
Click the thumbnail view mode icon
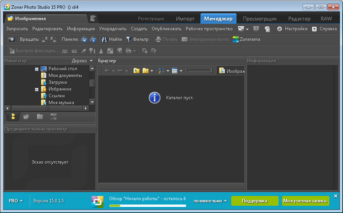(174, 71)
